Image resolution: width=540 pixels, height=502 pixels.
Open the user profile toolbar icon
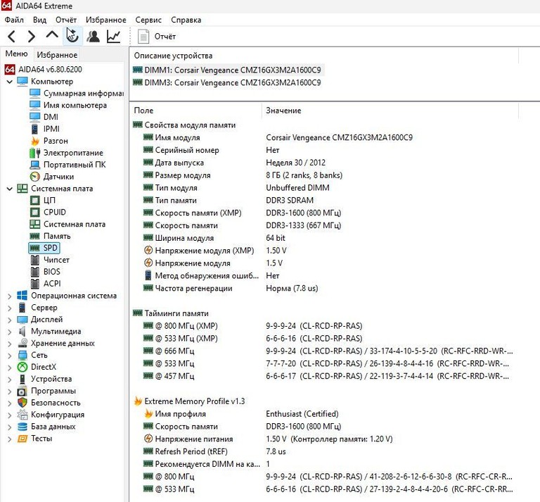[93, 36]
